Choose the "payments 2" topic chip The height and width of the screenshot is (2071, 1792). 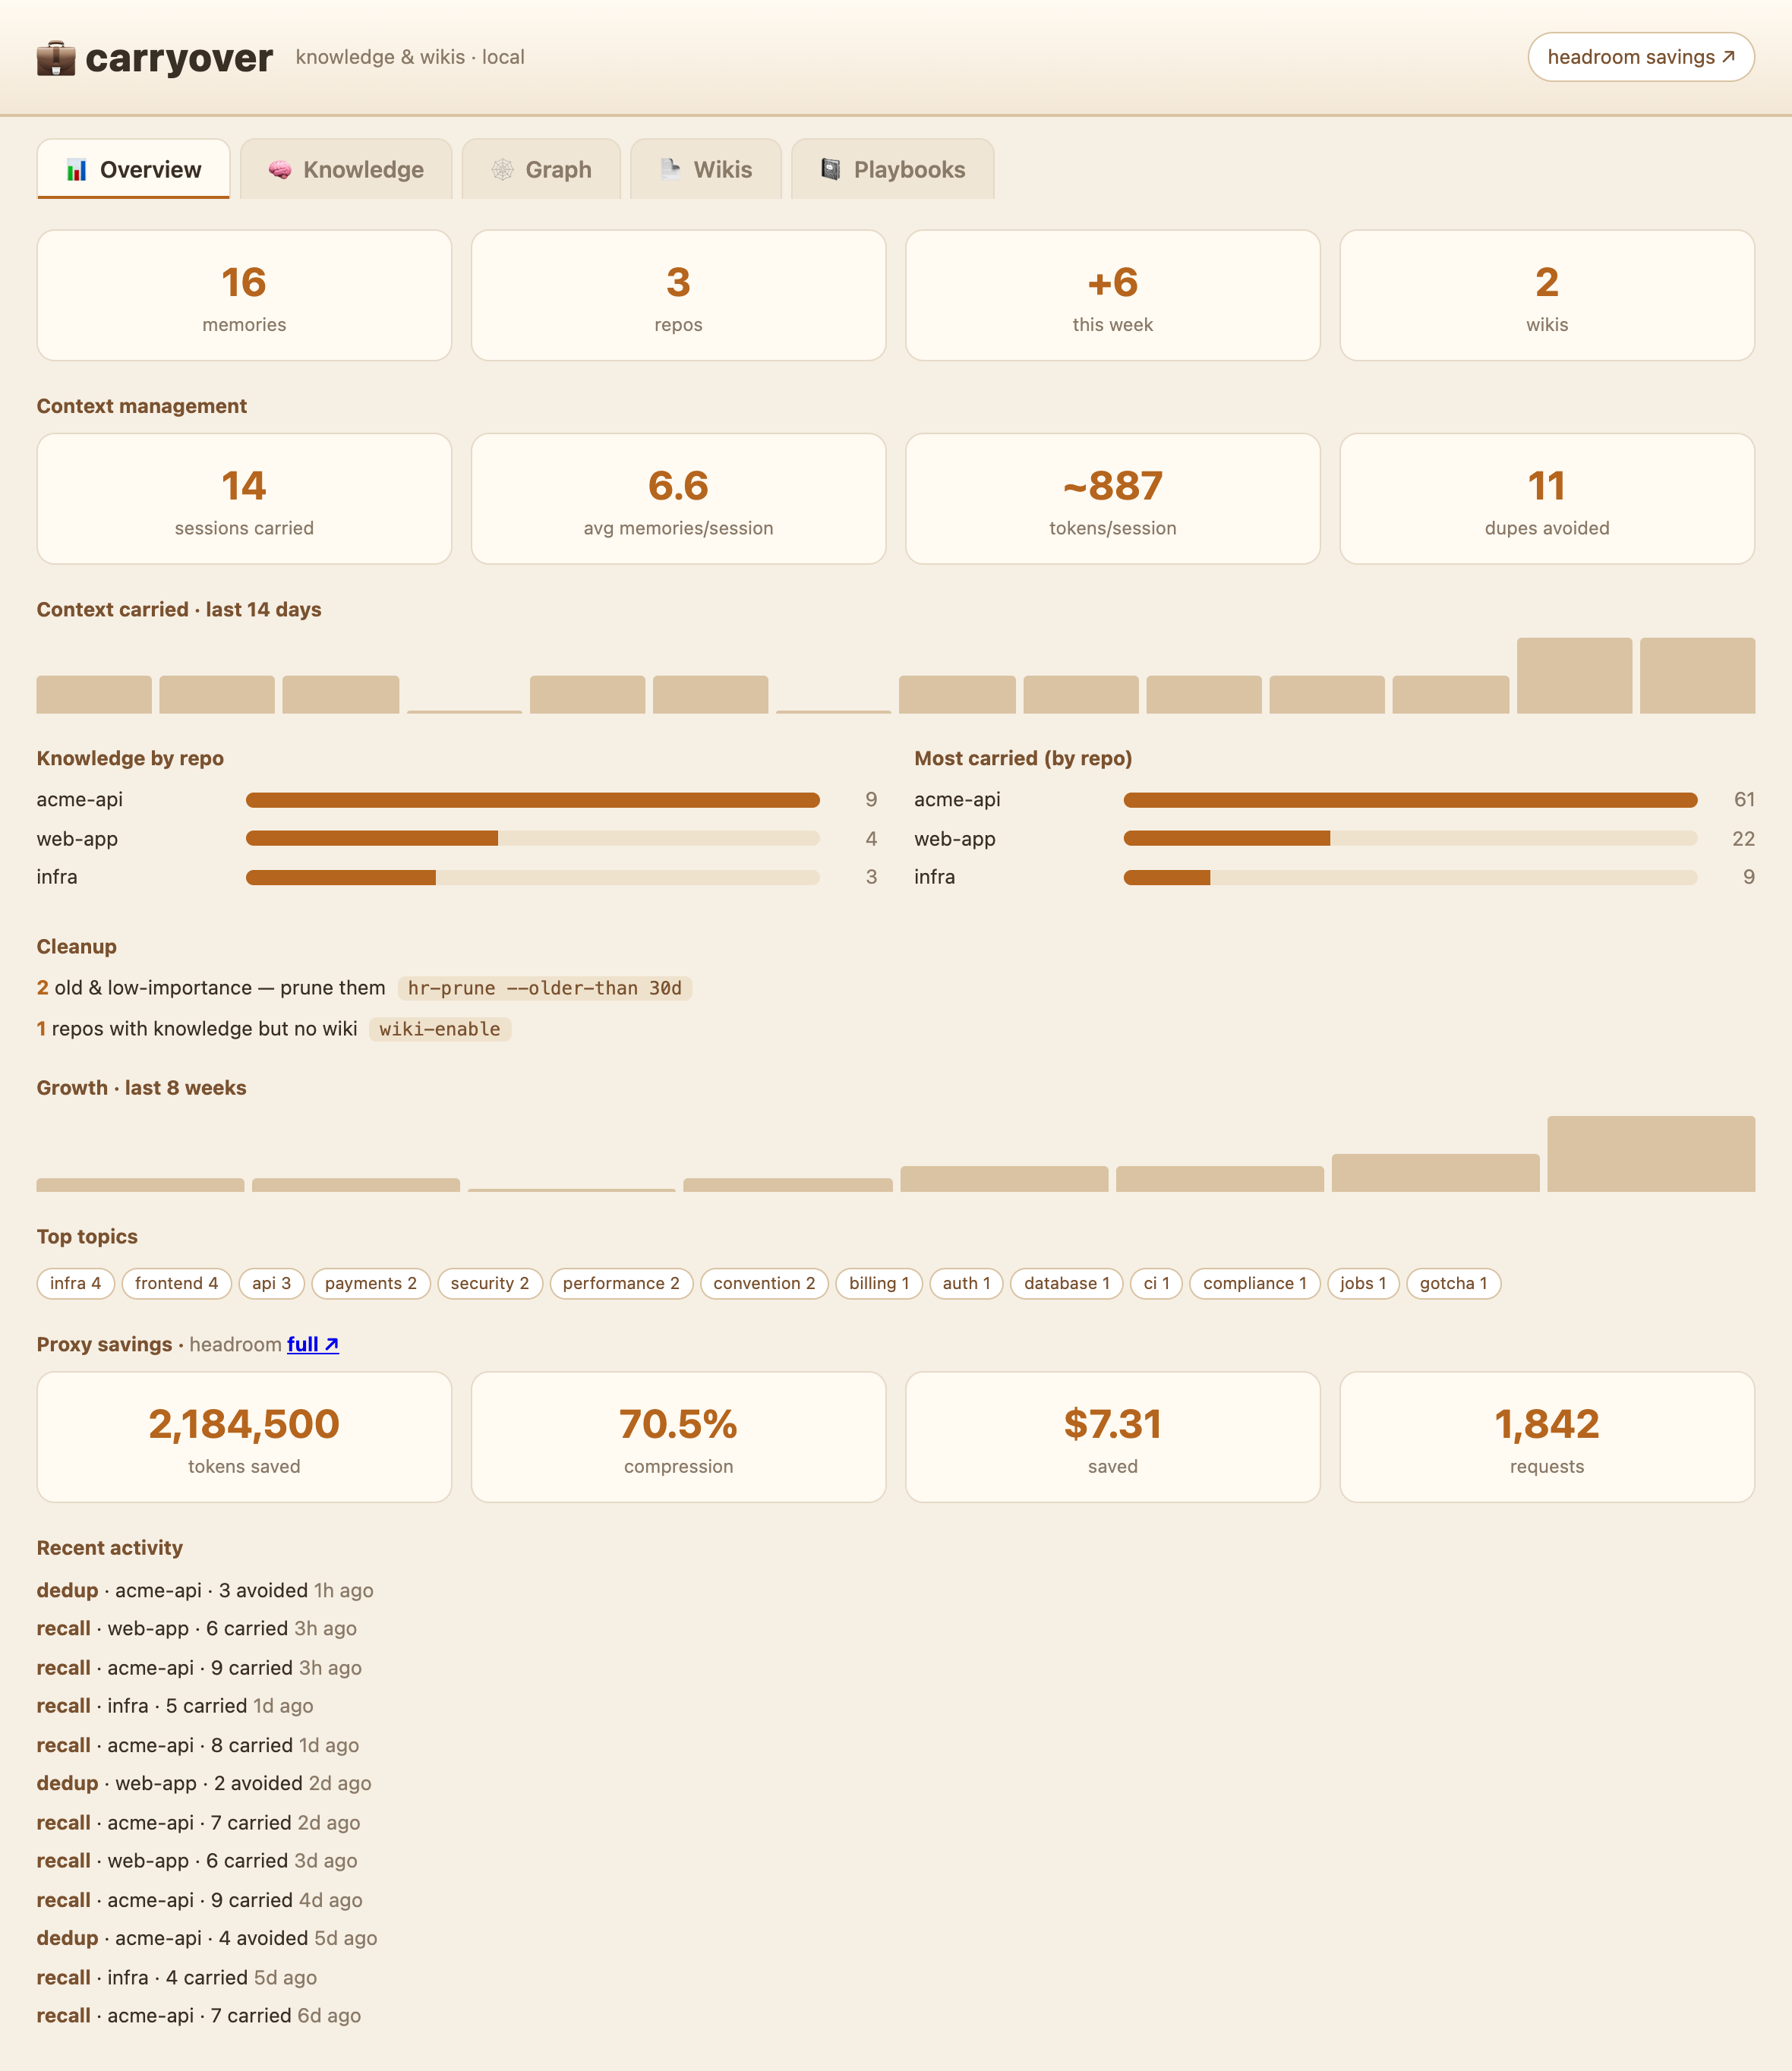click(371, 1284)
